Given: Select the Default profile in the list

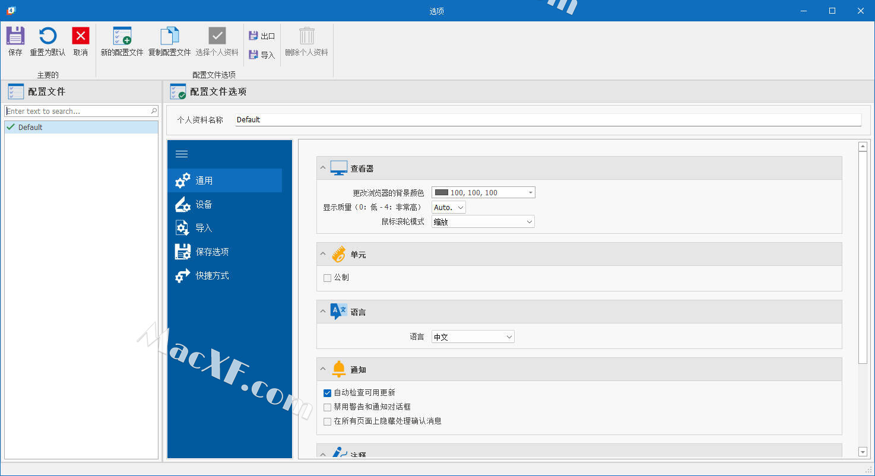Looking at the screenshot, I should pos(30,127).
